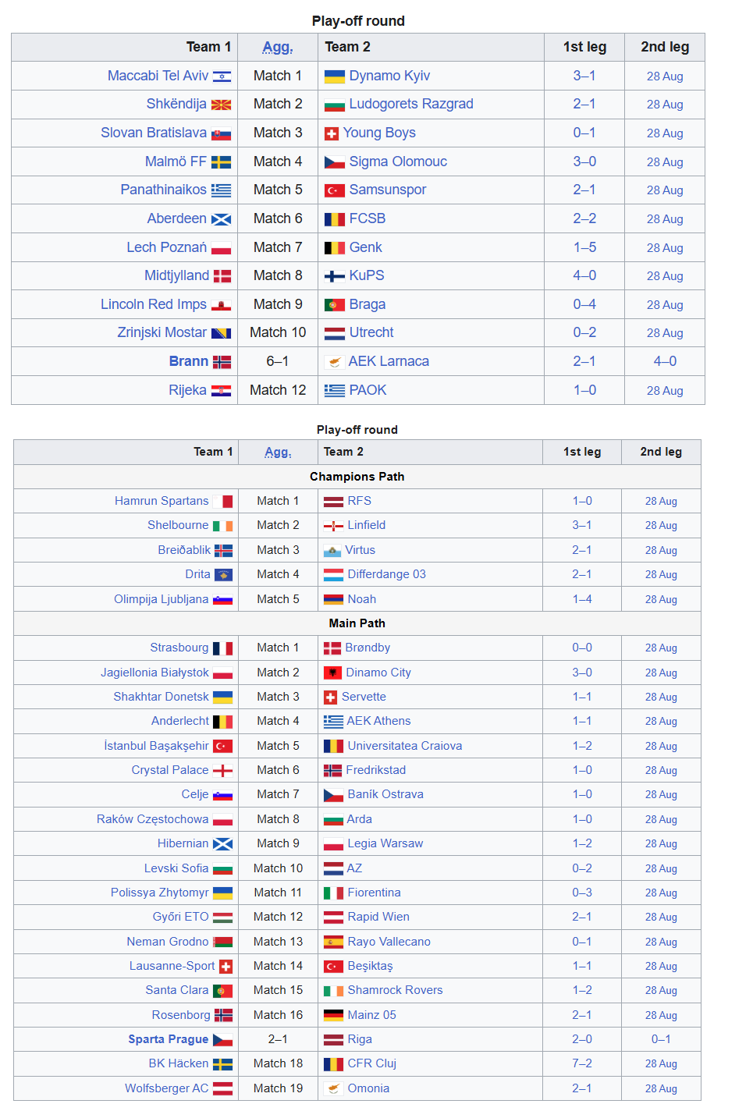The image size is (753, 1111).
Task: Click the Finnish flag beside KuPS
Action: tap(335, 276)
